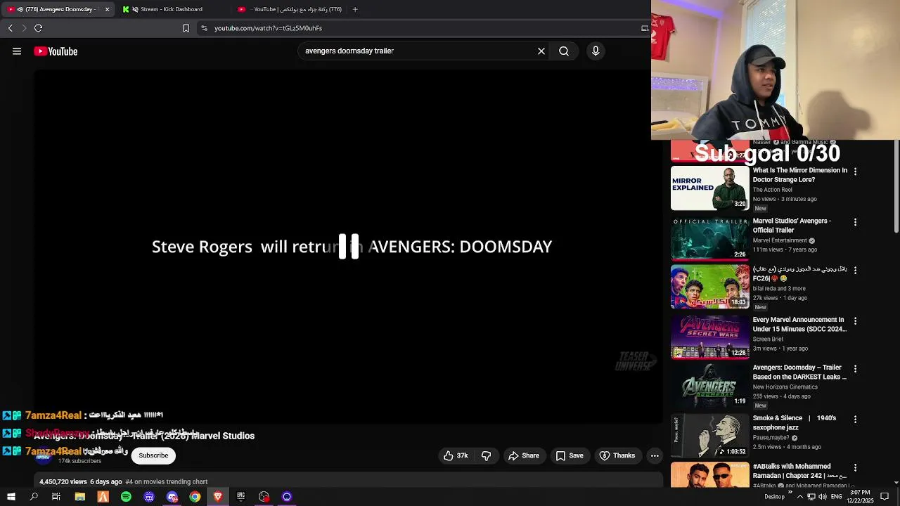Open the FC26 football thumbnail
This screenshot has width=900, height=506.
pyautogui.click(x=710, y=287)
